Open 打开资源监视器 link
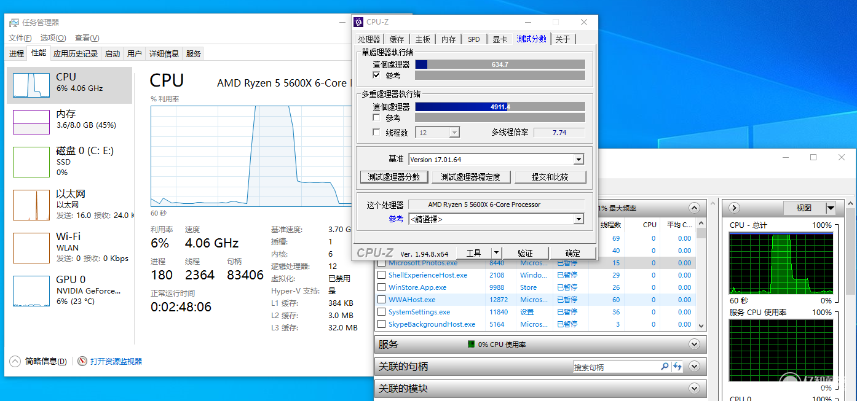 [116, 361]
